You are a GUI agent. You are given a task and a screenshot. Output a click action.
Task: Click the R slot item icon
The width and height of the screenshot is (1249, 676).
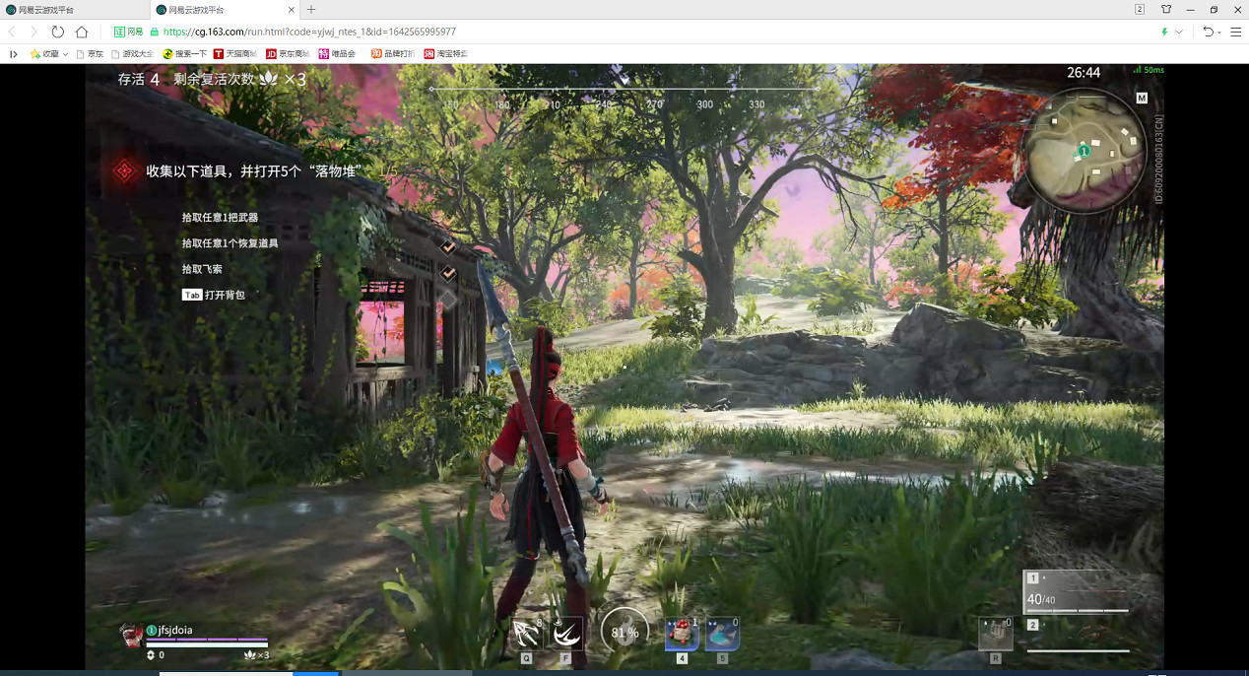pyautogui.click(x=995, y=633)
